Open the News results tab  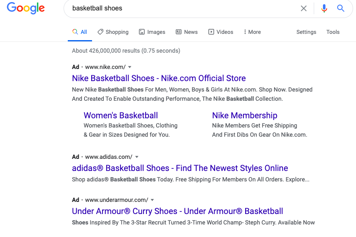(187, 32)
